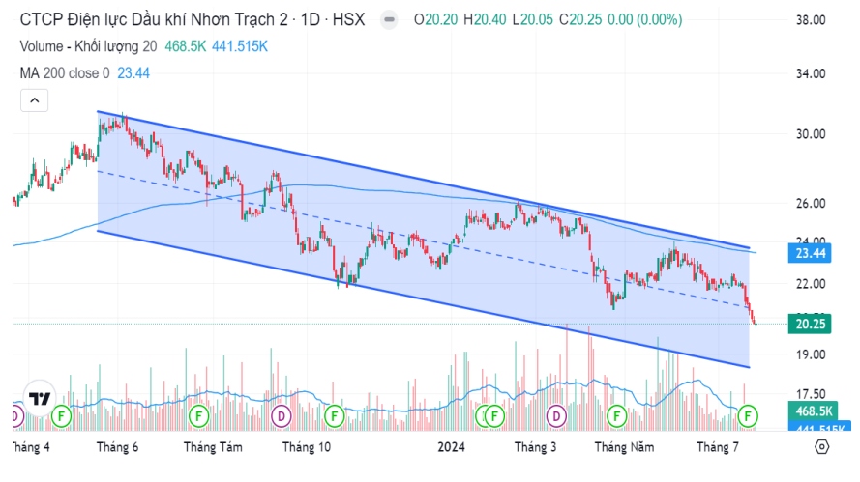Screen dimensions: 860x482
Task: Select the Volume - Khối lượng 20 indicator legend
Action: [x=88, y=46]
